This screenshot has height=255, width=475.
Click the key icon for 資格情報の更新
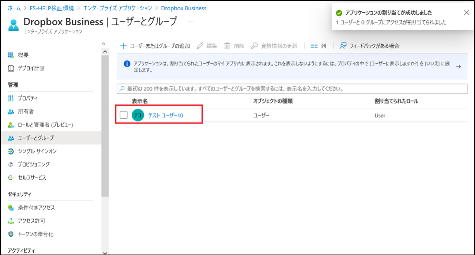pyautogui.click(x=254, y=46)
